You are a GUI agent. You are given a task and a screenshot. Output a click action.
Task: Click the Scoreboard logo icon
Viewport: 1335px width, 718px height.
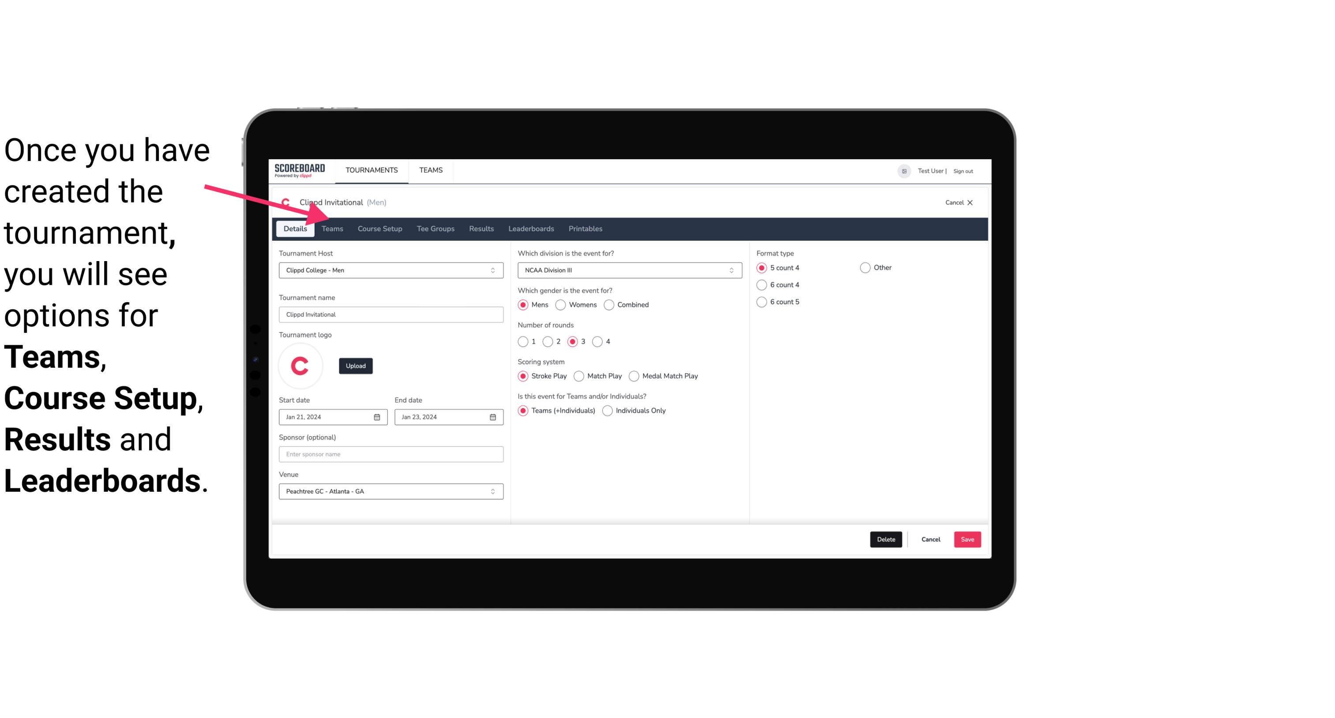300,170
